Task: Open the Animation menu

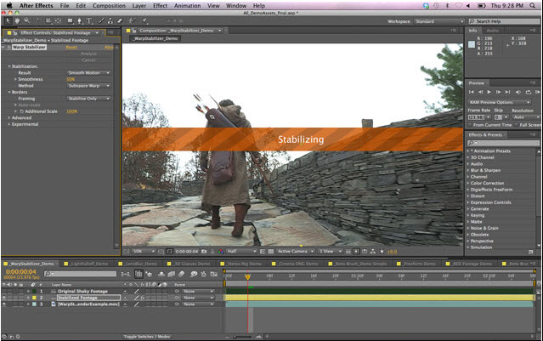Action: click(x=187, y=6)
